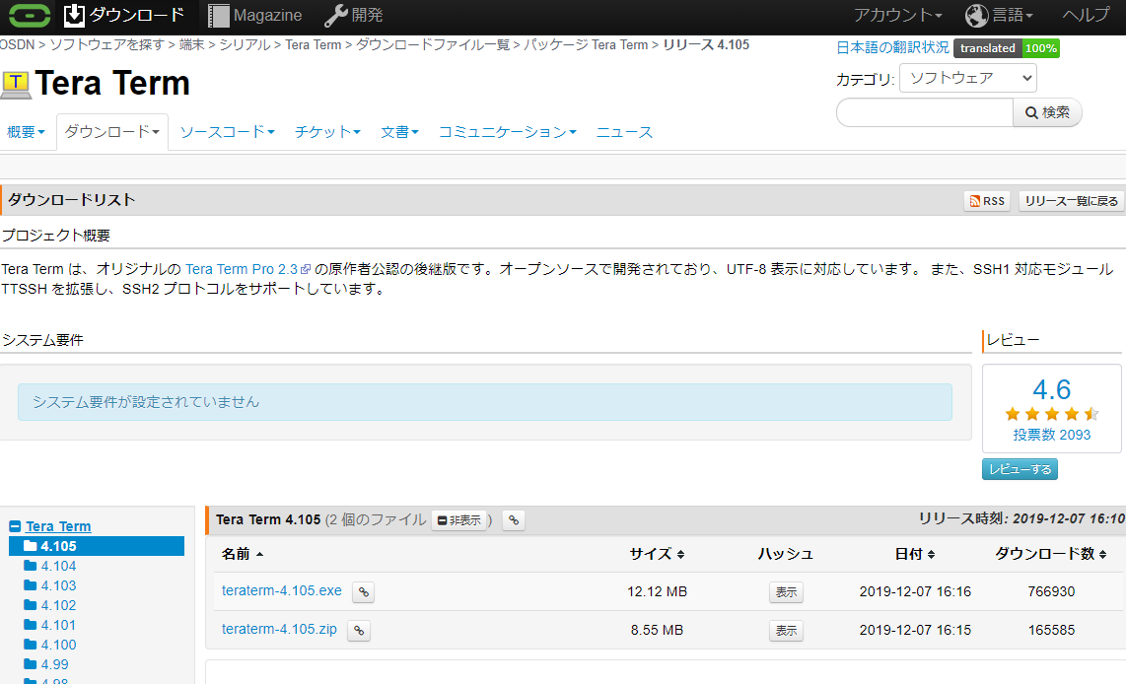Click date 2019-12-07 16:15 cell
This screenshot has width=1126, height=684.
(x=915, y=630)
